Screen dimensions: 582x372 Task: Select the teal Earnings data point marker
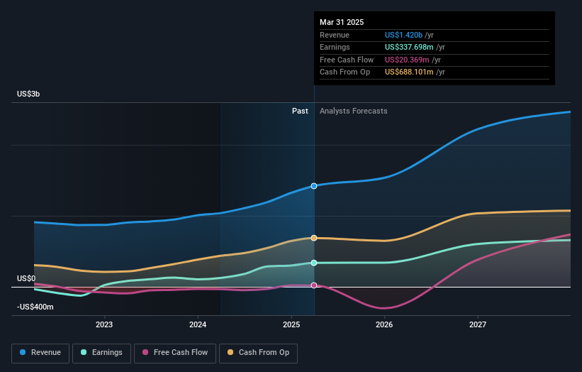[x=314, y=263]
